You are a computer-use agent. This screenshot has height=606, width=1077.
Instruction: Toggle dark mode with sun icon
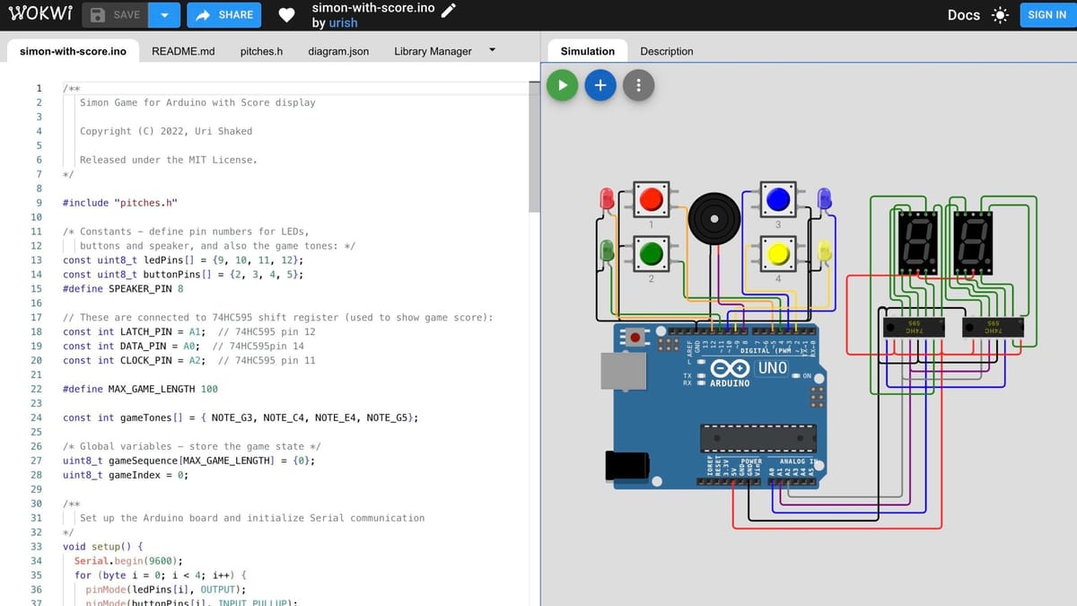pos(1000,15)
